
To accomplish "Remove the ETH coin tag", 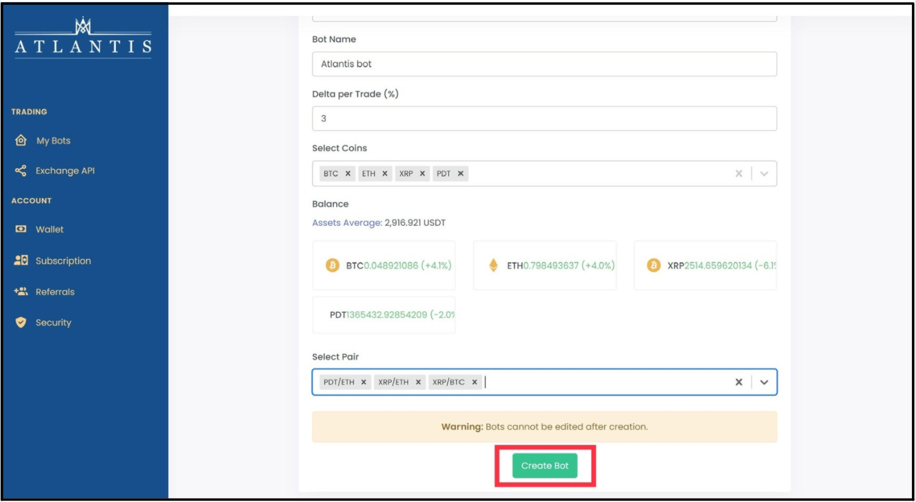I will coord(384,174).
